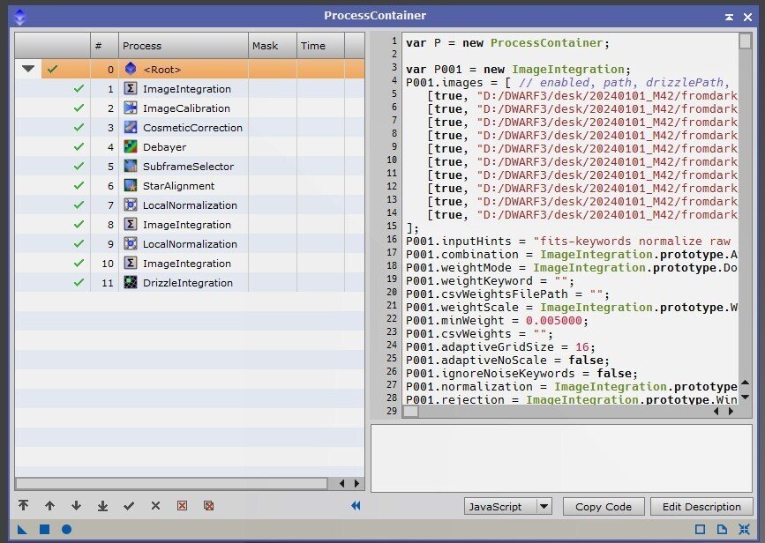The image size is (765, 543).
Task: Click the process list horizontal scrollbar
Action: (171, 483)
